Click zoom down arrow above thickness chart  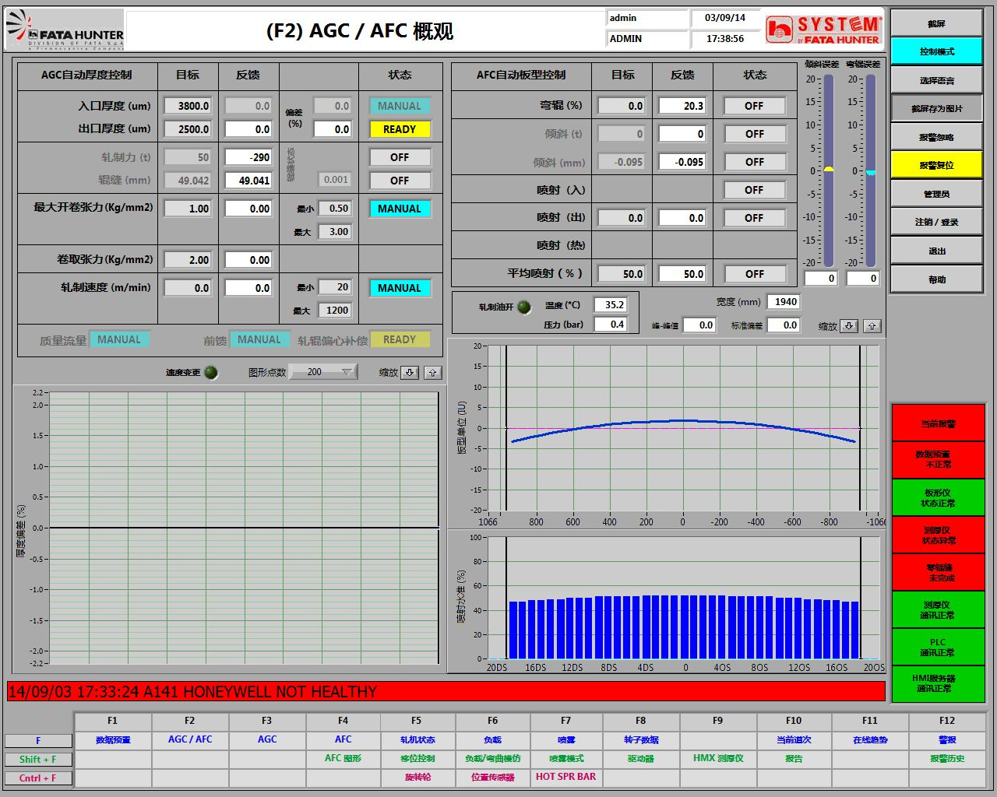click(x=410, y=373)
